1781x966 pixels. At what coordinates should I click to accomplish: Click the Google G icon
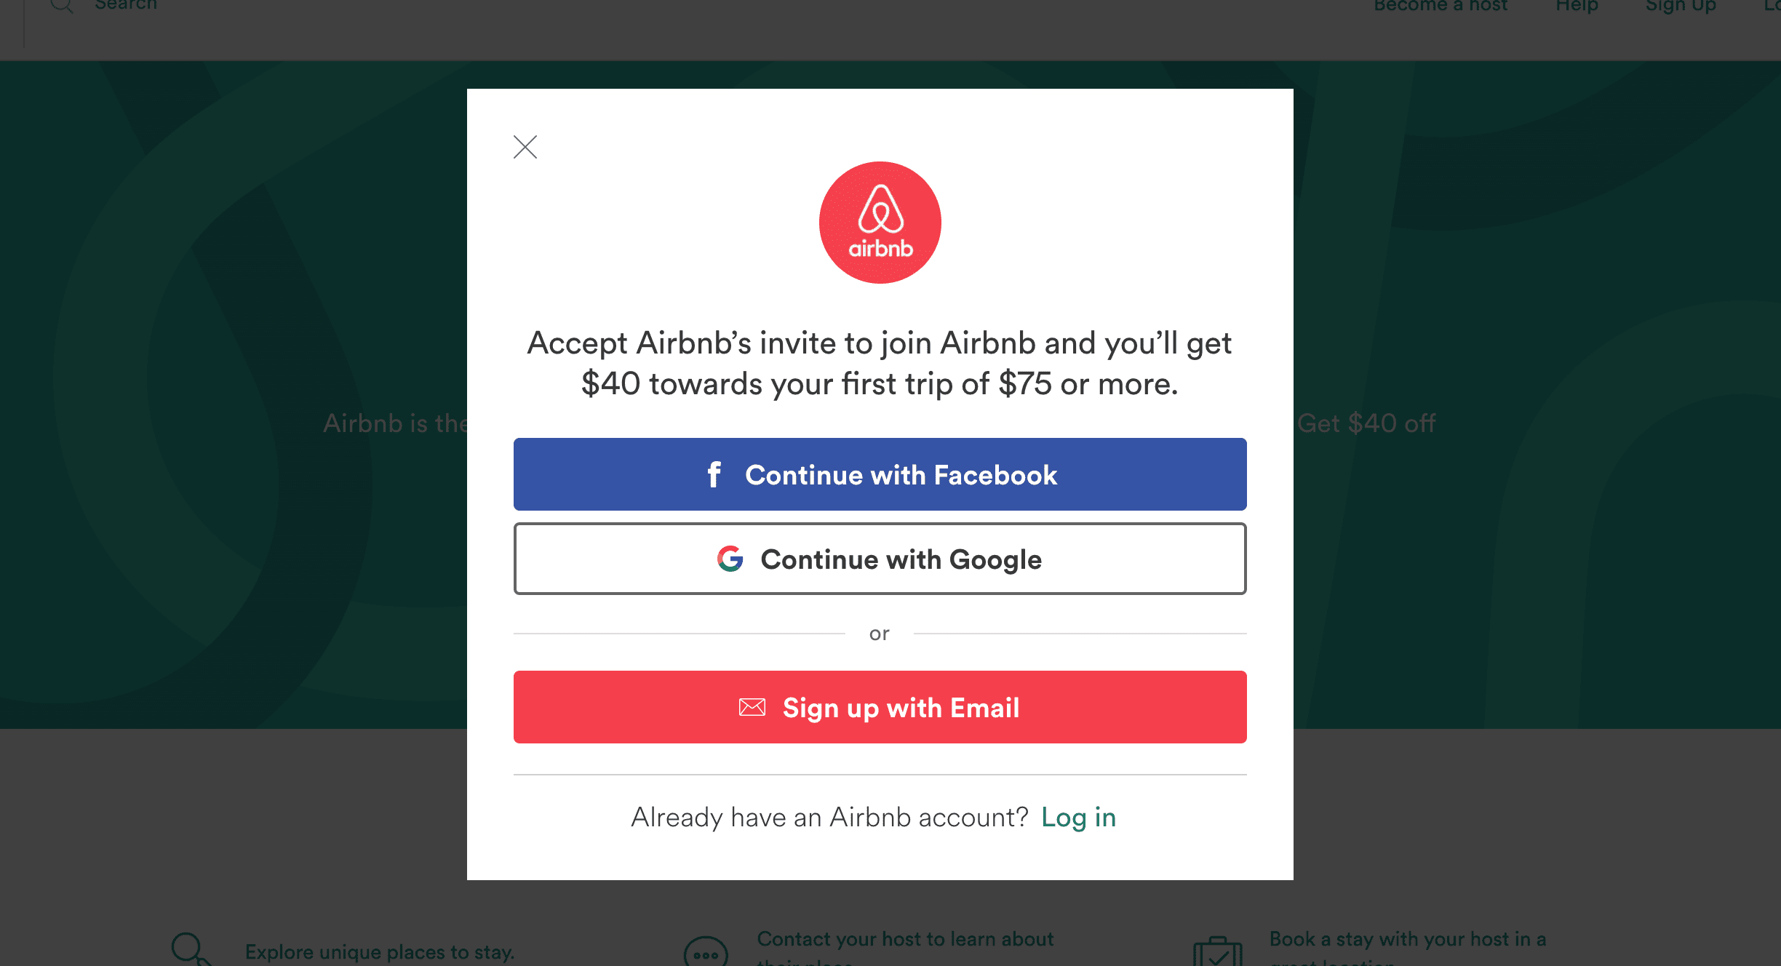point(730,559)
